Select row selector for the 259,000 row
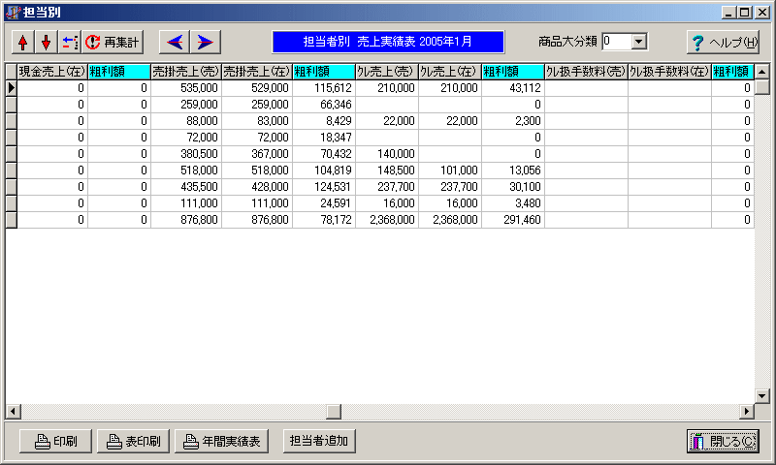Image resolution: width=776 pixels, height=465 pixels. [12, 105]
